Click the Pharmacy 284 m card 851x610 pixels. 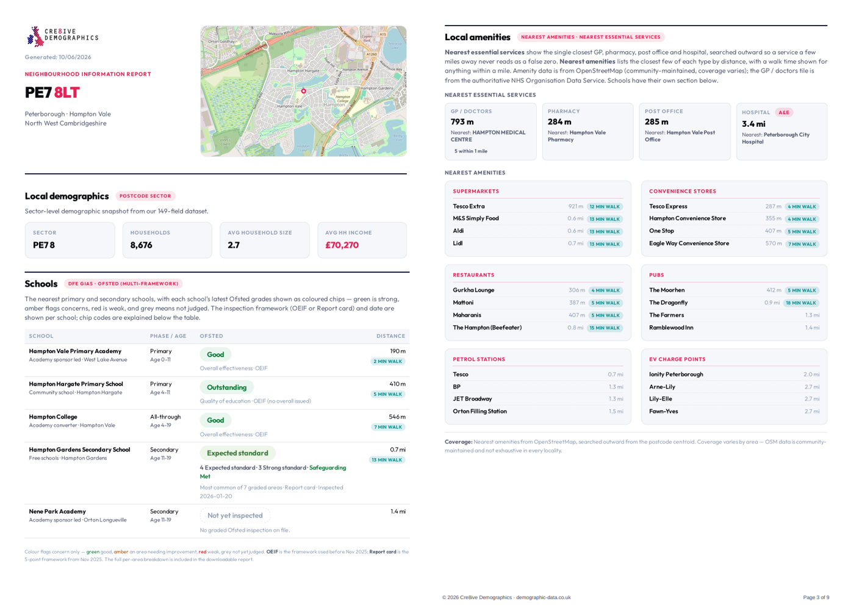(587, 132)
